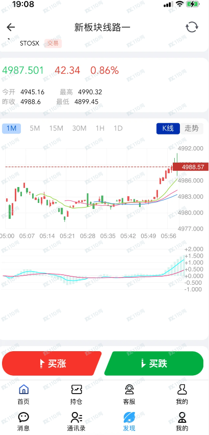Tap the high value 4990.32
The width and height of the screenshot is (209, 435).
90,92
